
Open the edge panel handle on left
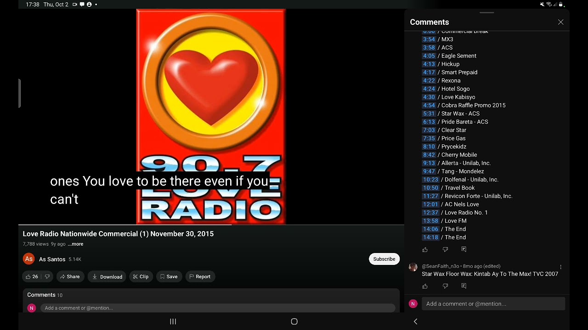click(x=19, y=93)
